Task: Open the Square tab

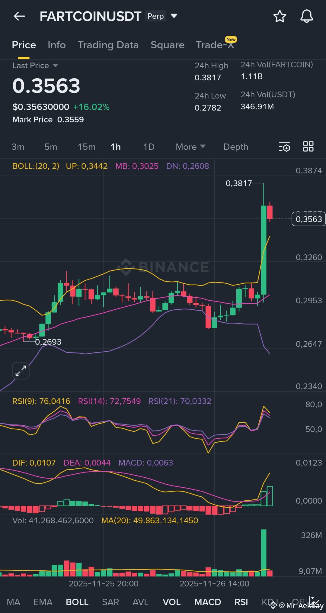Action: click(168, 45)
